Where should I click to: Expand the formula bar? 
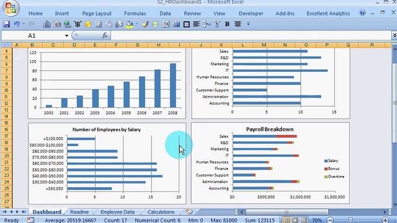[x=395, y=36]
